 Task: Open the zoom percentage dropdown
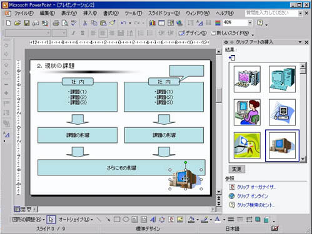click(250, 22)
